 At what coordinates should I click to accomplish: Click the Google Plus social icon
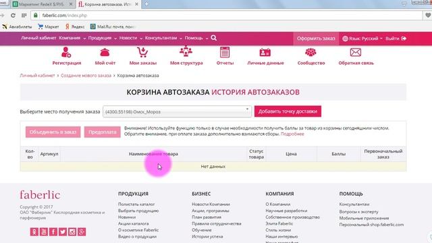(82, 232)
